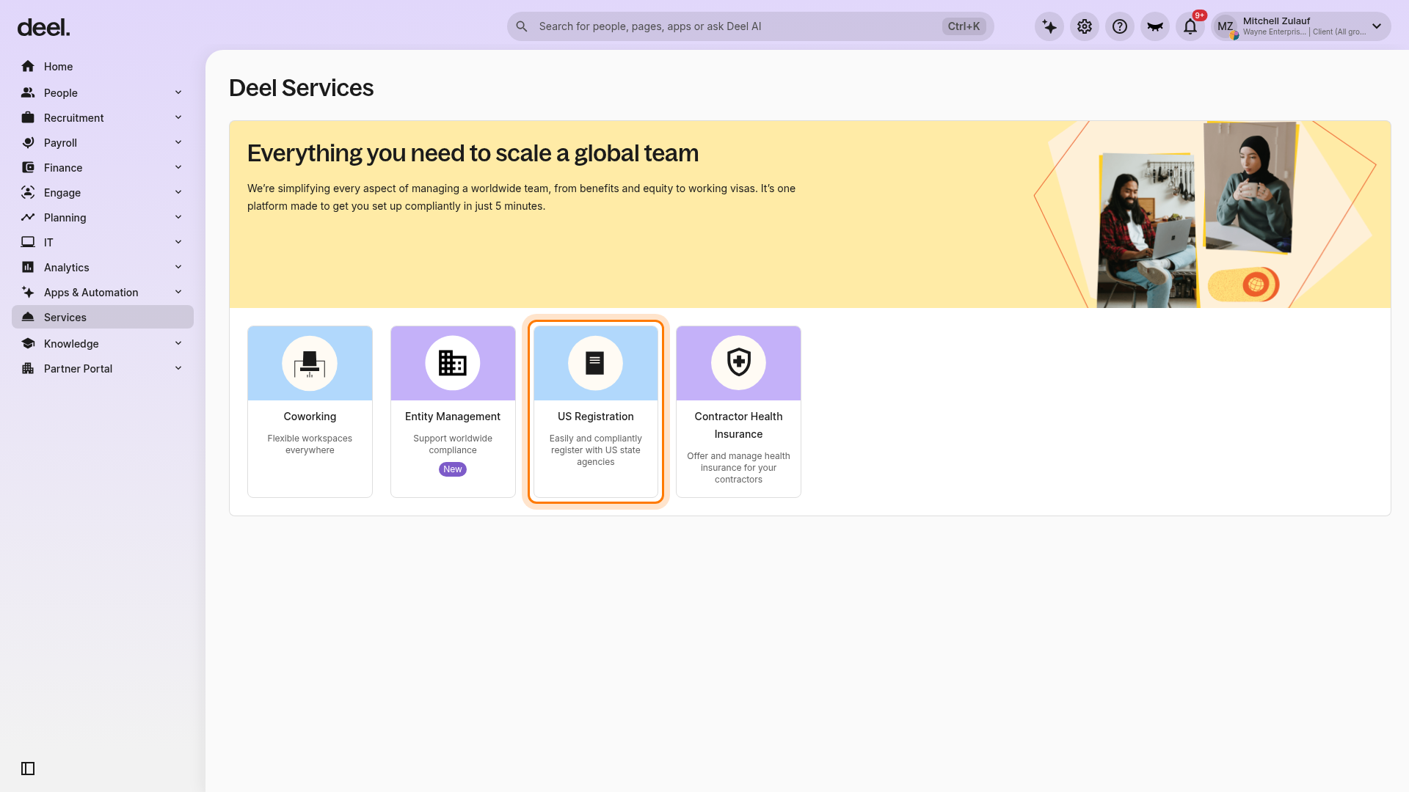Screen dimensions: 1409x792
Task: Expand the Knowledge menu chevron
Action: (178, 343)
